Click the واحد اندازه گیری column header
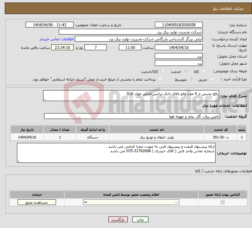The width and height of the screenshot is (252, 228). click(92, 130)
